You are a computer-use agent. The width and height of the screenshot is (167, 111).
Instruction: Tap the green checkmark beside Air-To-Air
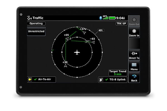click(x=35, y=79)
